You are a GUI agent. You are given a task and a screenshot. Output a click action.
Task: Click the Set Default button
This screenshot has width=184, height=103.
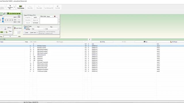coord(35,23)
